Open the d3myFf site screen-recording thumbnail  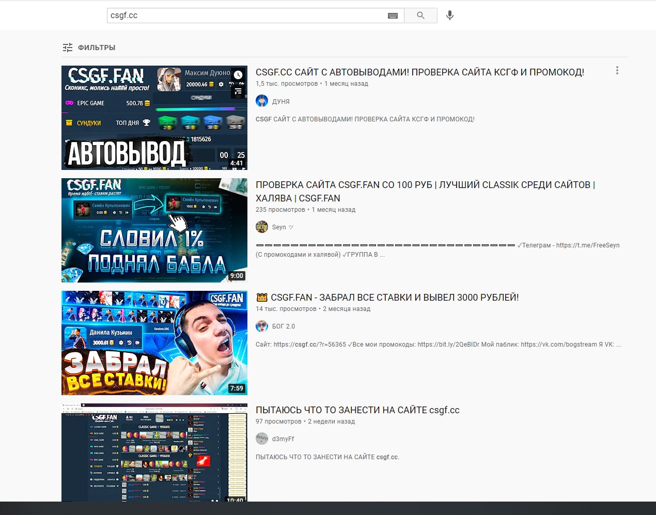[x=154, y=452]
